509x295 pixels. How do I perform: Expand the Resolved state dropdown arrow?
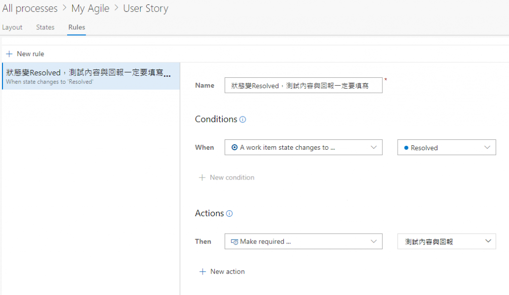pos(487,147)
